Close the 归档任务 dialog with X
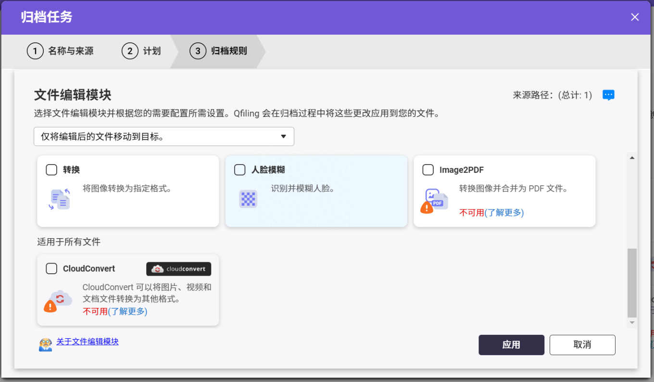 pyautogui.click(x=635, y=17)
